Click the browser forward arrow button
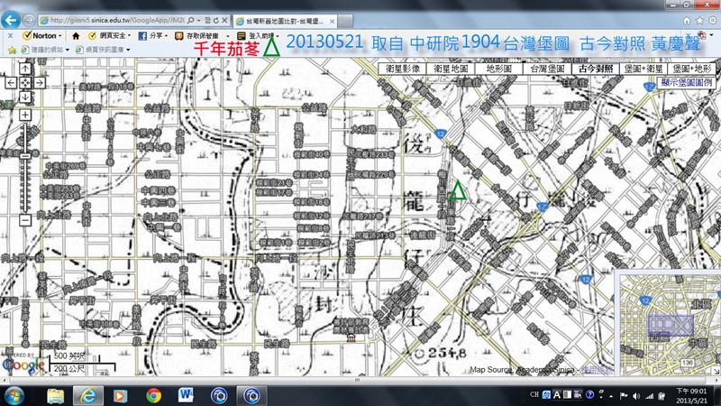The image size is (721, 406). [29, 20]
